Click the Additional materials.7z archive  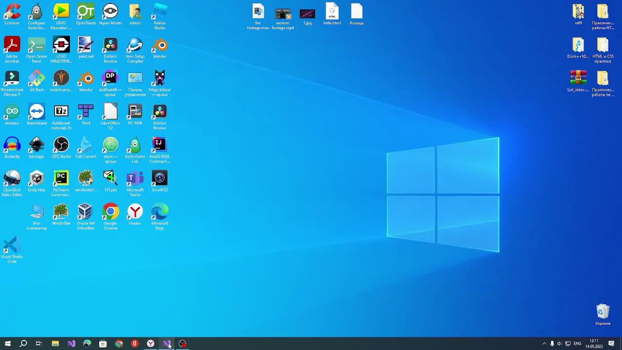click(61, 117)
